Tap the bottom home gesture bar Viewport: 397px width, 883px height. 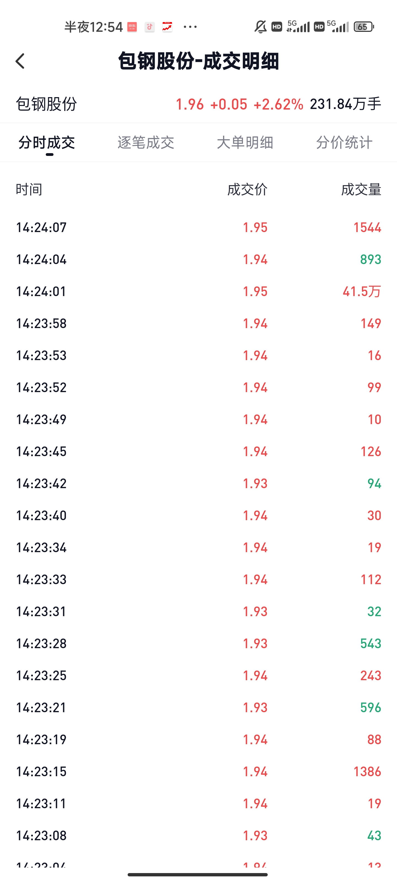tap(198, 874)
